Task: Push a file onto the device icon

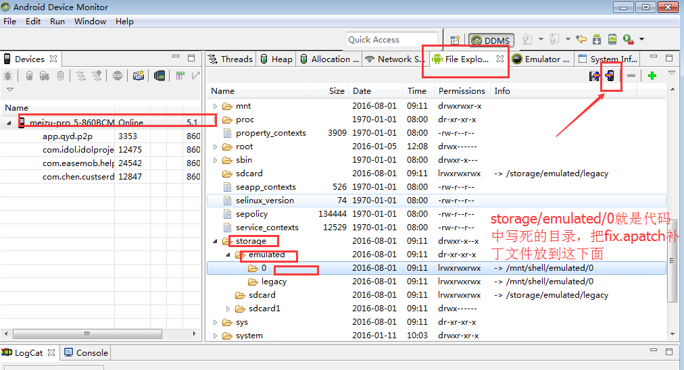Action: pyautogui.click(x=610, y=76)
